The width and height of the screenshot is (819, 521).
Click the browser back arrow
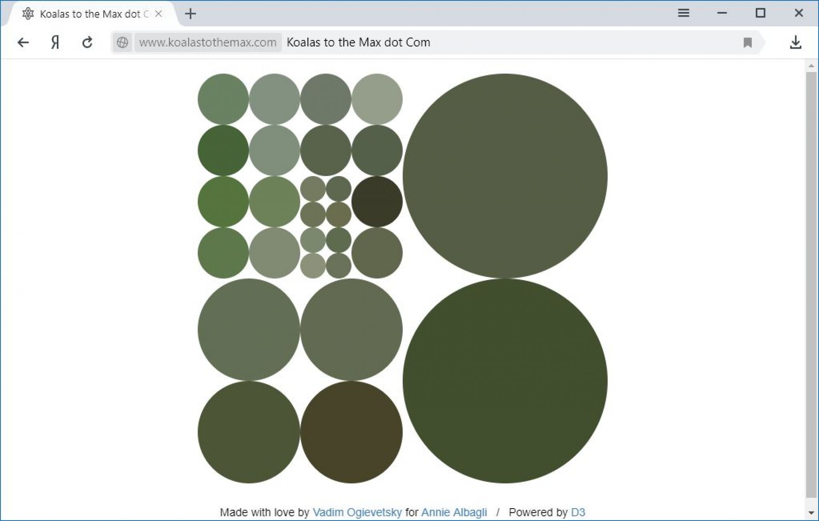click(23, 42)
